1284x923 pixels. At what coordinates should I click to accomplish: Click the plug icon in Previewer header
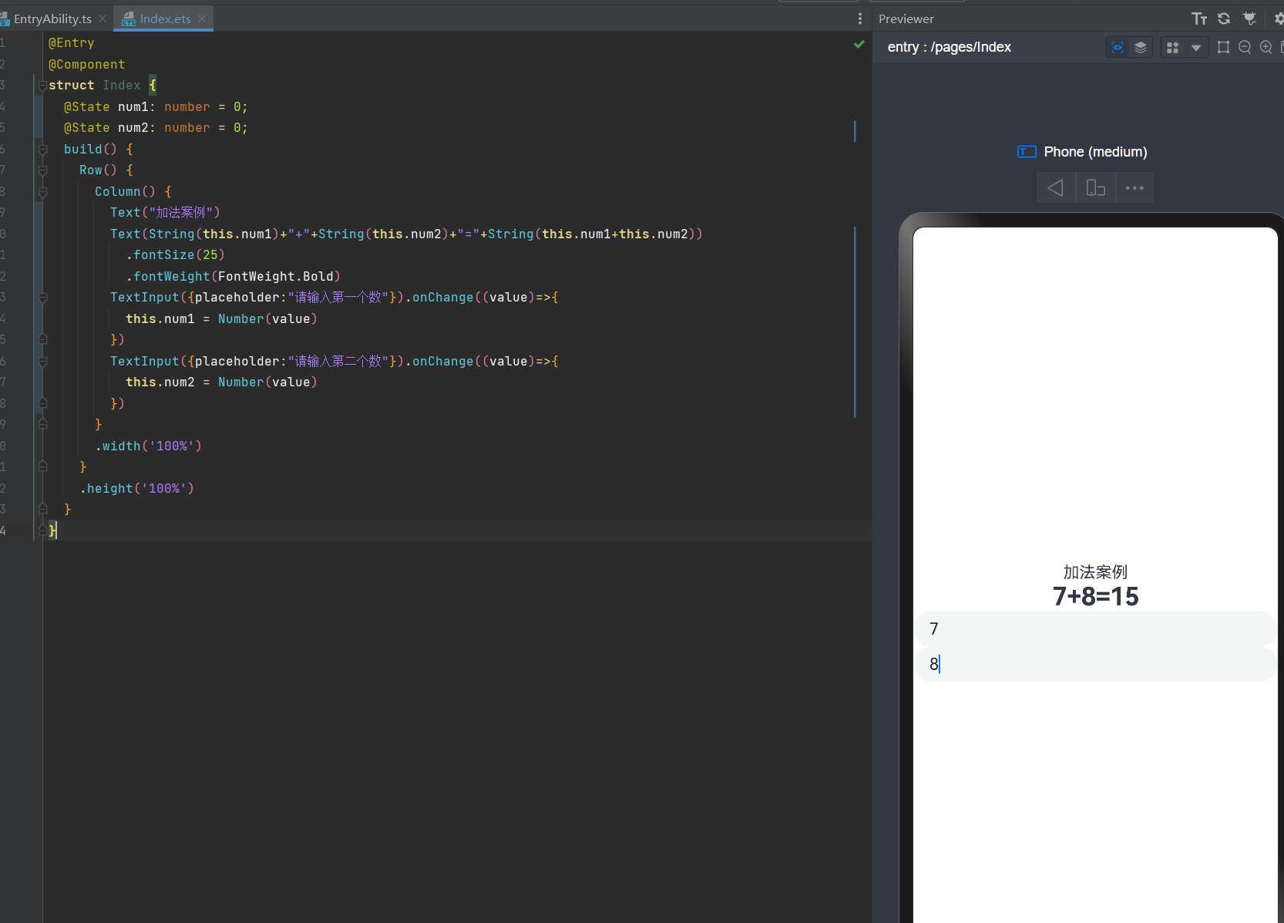(x=1249, y=19)
